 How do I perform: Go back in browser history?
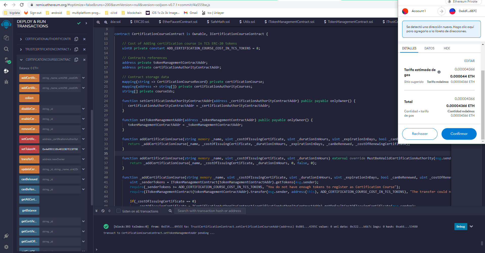click(x=6, y=5)
